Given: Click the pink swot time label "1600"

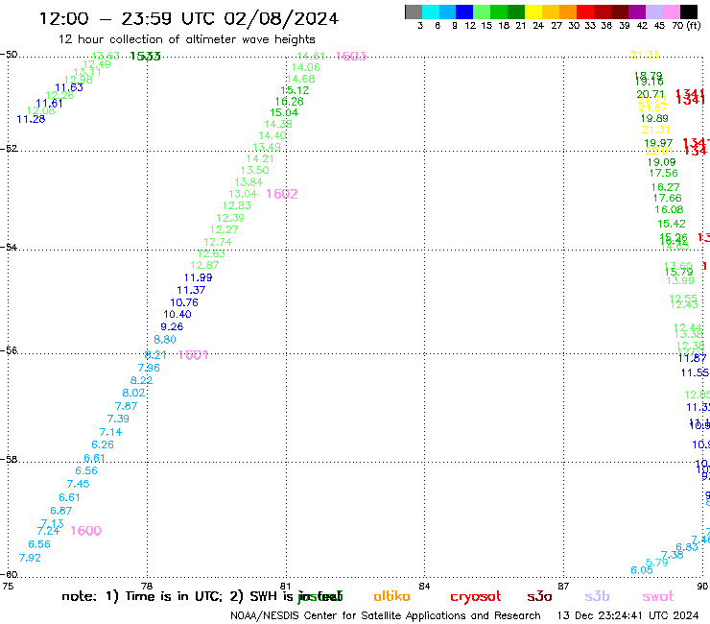Looking at the screenshot, I should [86, 531].
